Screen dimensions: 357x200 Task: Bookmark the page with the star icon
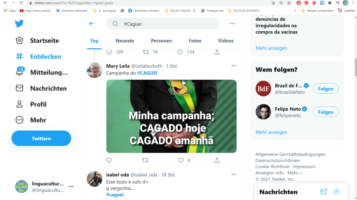(x=289, y=3)
